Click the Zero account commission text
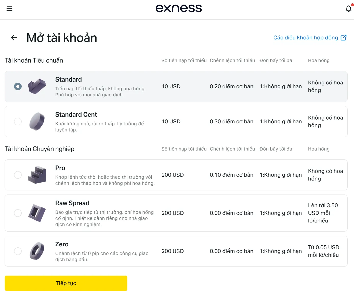354x300 pixels. point(324,251)
